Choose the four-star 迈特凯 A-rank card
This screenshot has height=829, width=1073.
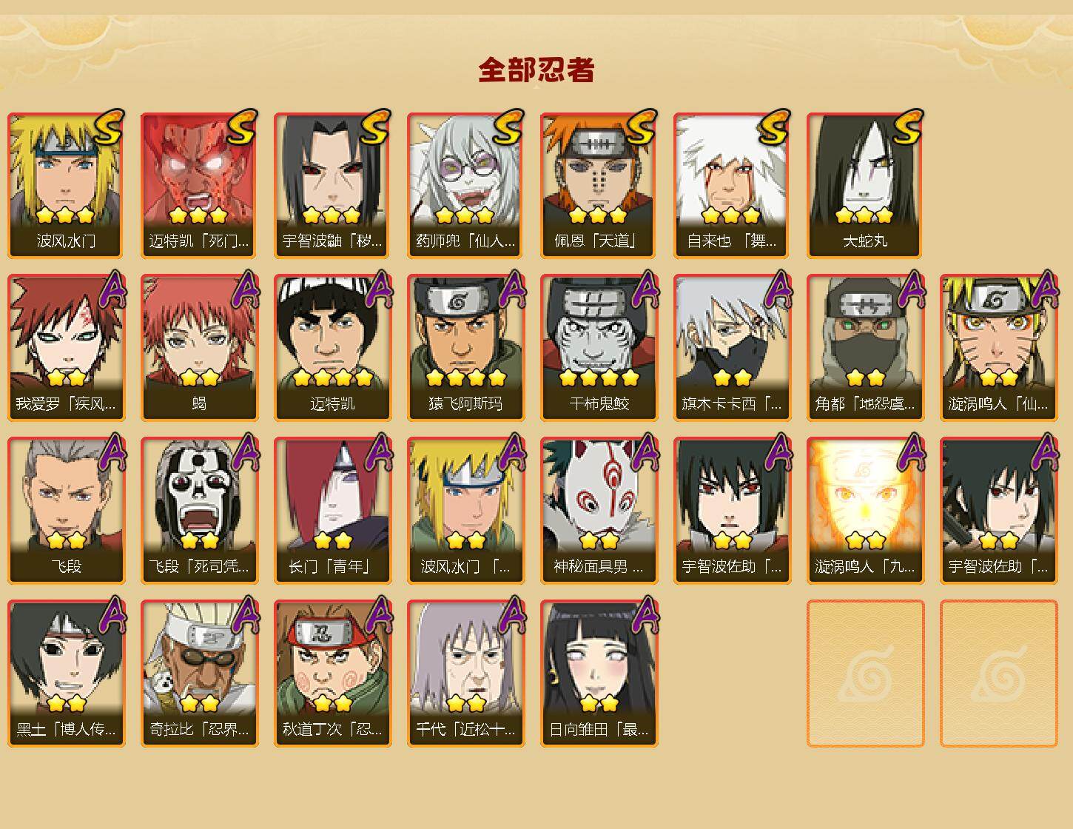(x=332, y=348)
